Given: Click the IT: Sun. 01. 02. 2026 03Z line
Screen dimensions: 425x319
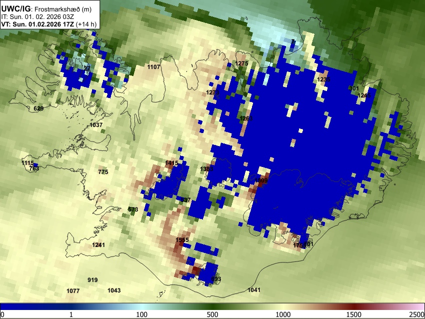Looking at the screenshot, I should pos(37,17).
